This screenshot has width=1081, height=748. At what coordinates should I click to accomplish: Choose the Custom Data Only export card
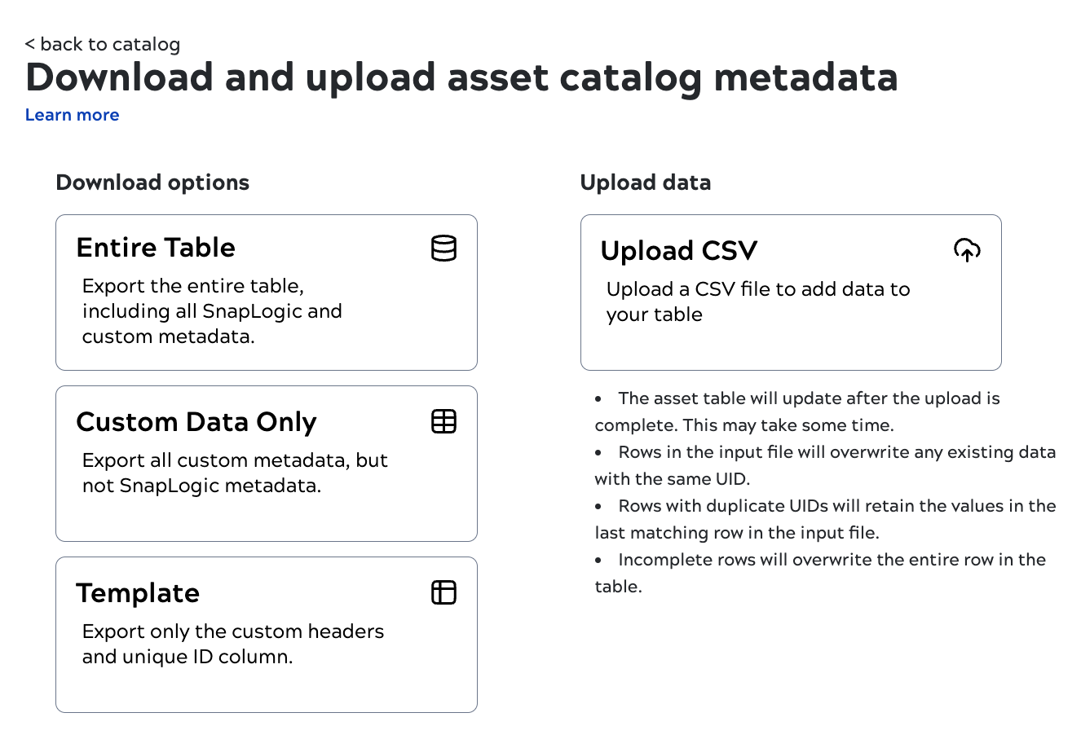pos(267,463)
